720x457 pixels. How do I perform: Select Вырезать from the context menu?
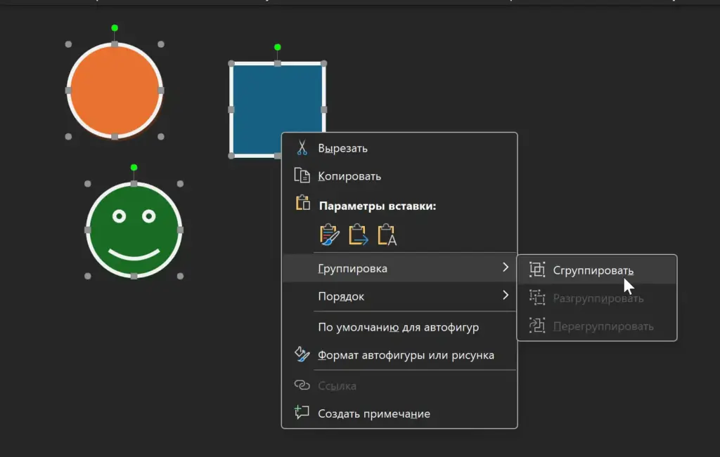click(x=399, y=148)
